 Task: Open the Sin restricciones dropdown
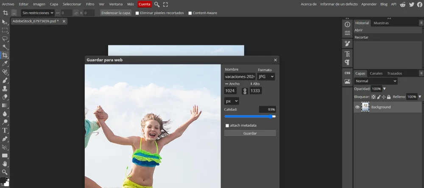tap(38, 13)
